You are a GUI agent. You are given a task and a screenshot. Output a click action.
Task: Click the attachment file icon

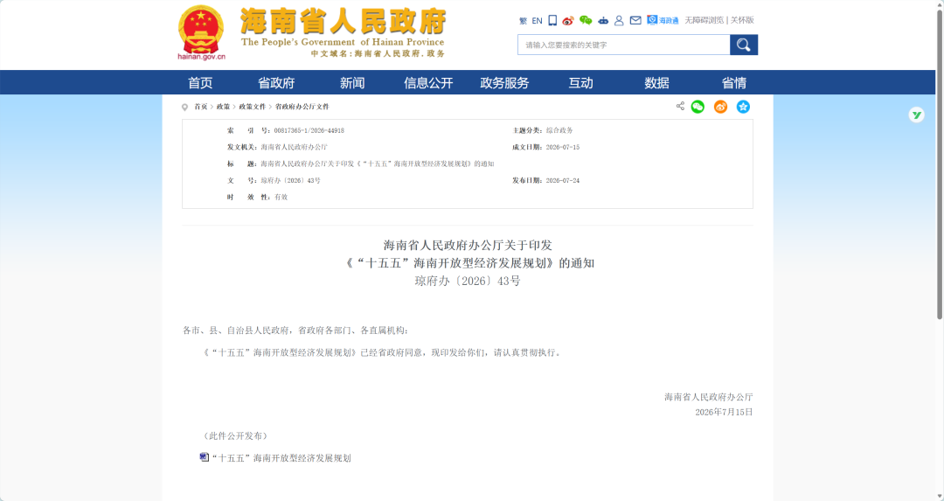click(x=204, y=457)
